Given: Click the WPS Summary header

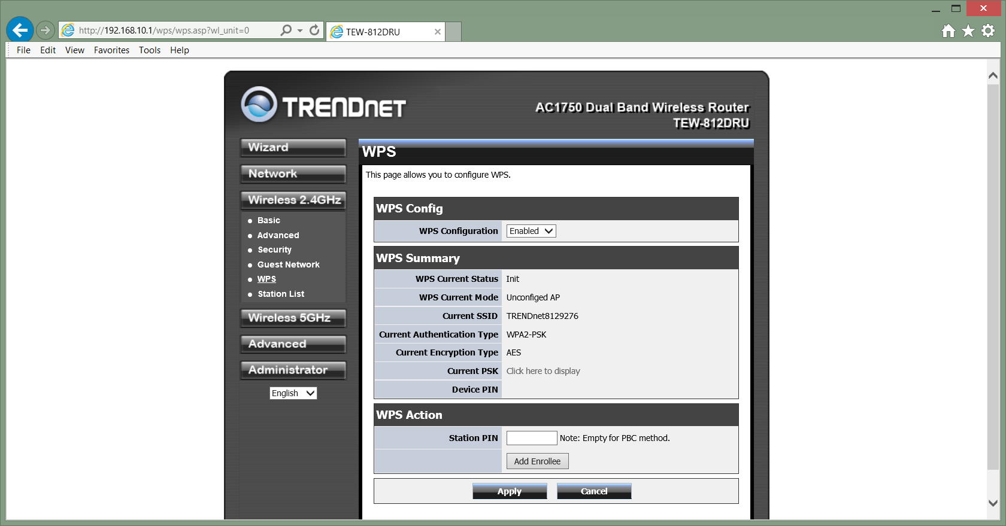Looking at the screenshot, I should click(x=556, y=258).
